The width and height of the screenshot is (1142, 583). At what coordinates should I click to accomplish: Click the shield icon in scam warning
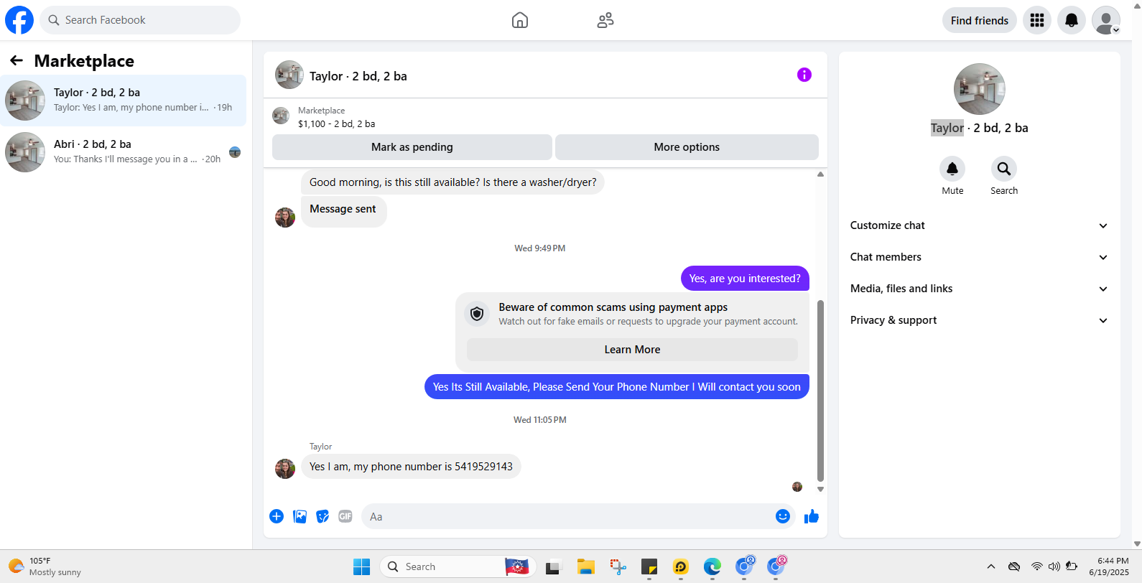[477, 314]
